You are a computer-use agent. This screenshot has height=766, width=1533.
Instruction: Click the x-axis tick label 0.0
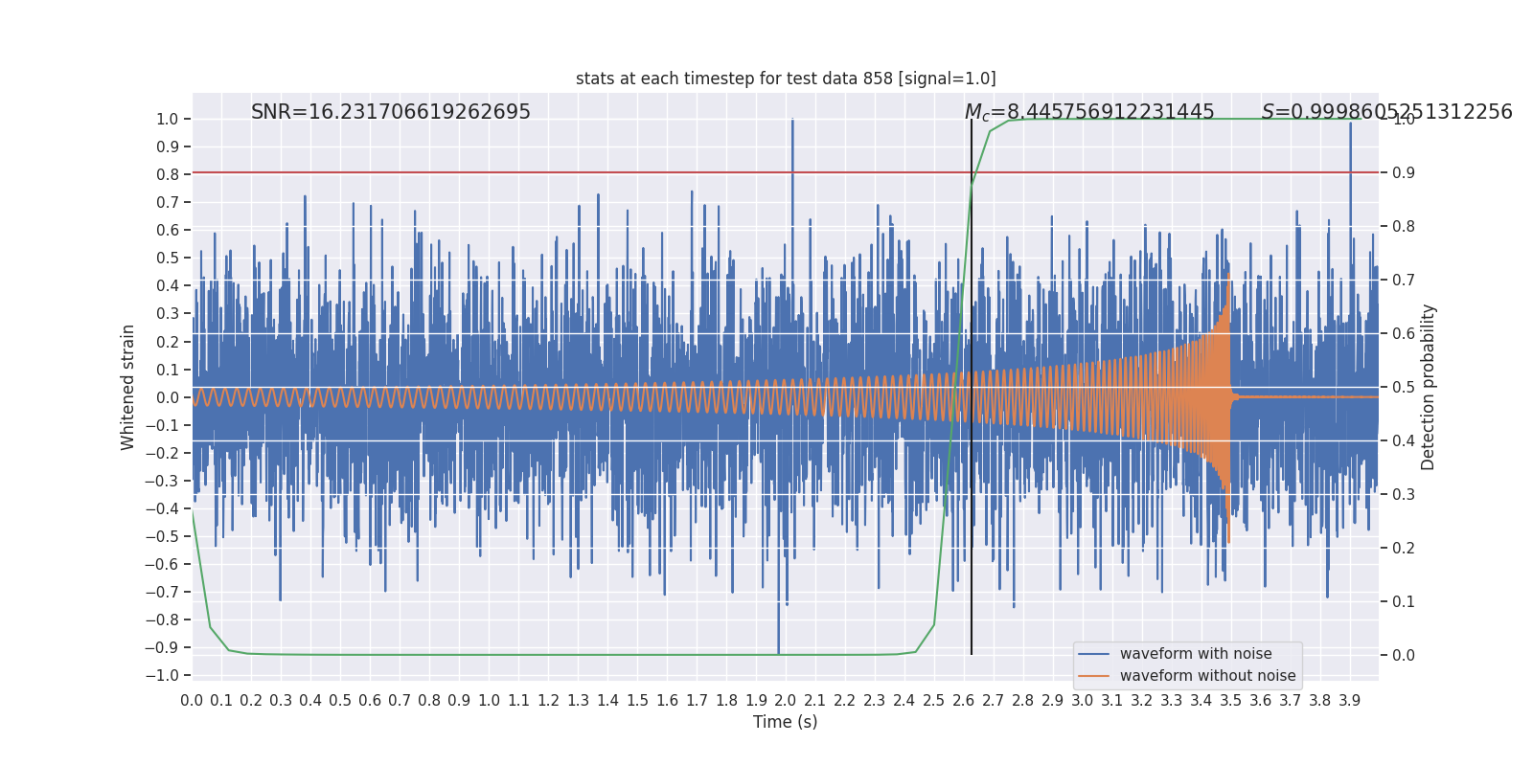point(192,701)
